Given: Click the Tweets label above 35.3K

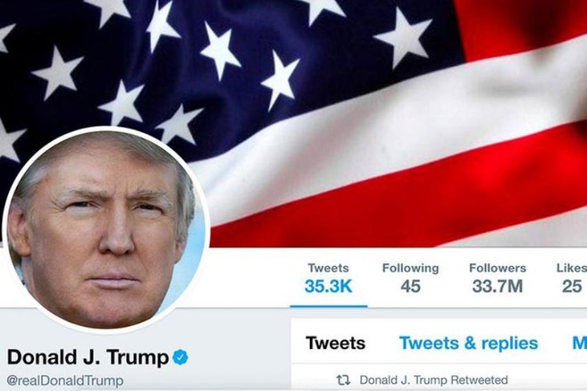Looking at the screenshot, I should tap(328, 268).
